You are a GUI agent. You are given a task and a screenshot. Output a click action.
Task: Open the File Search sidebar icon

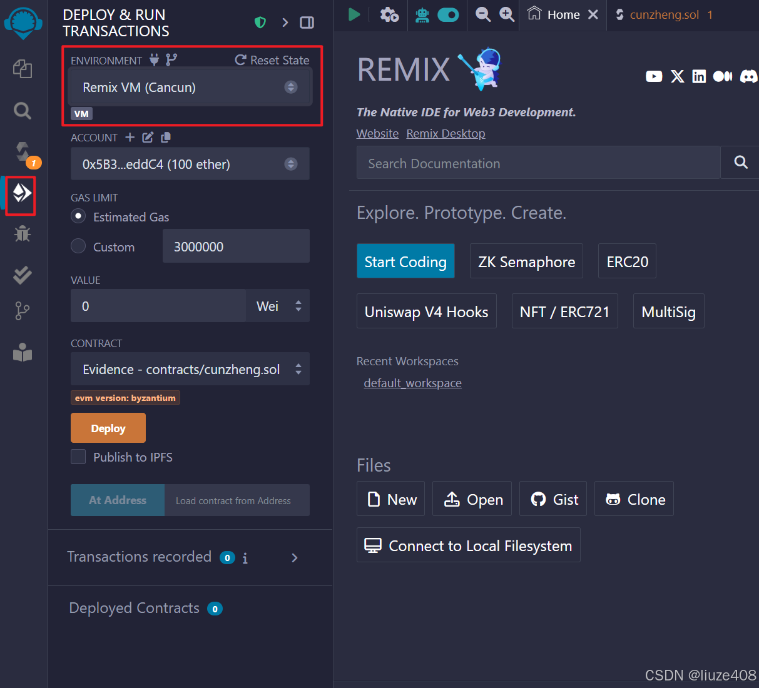click(23, 111)
